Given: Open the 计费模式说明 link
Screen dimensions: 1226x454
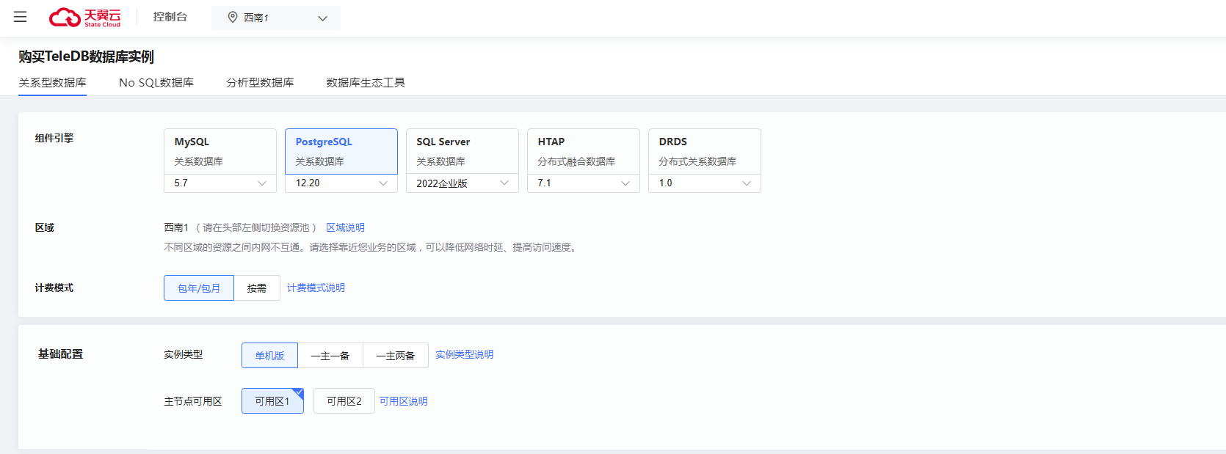Looking at the screenshot, I should pyautogui.click(x=316, y=288).
